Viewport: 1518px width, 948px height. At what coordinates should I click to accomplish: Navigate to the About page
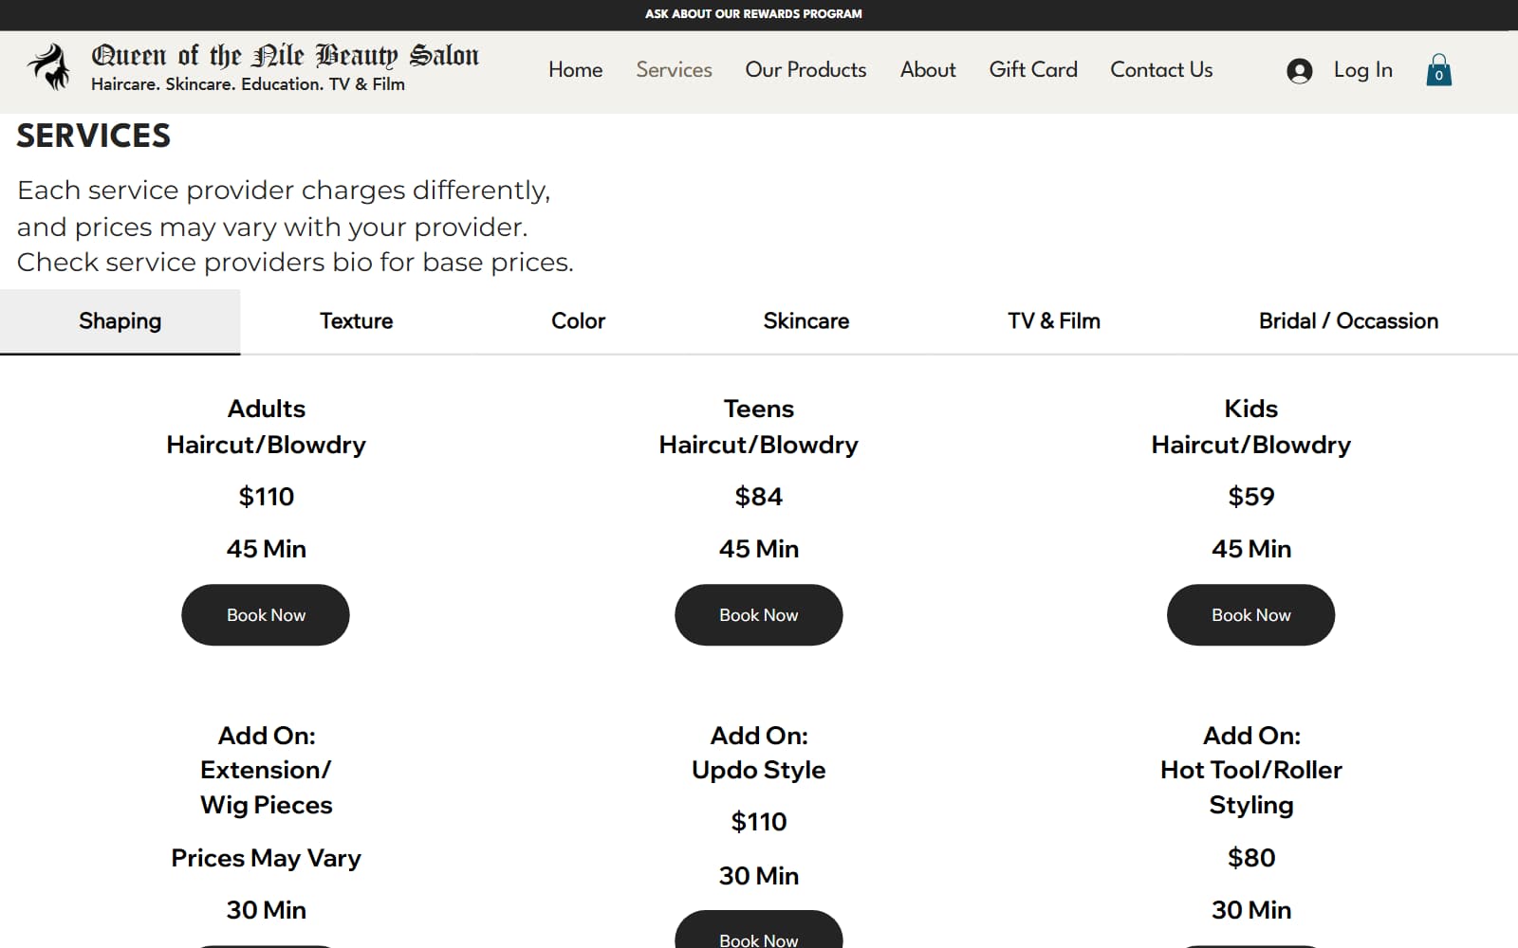(928, 70)
